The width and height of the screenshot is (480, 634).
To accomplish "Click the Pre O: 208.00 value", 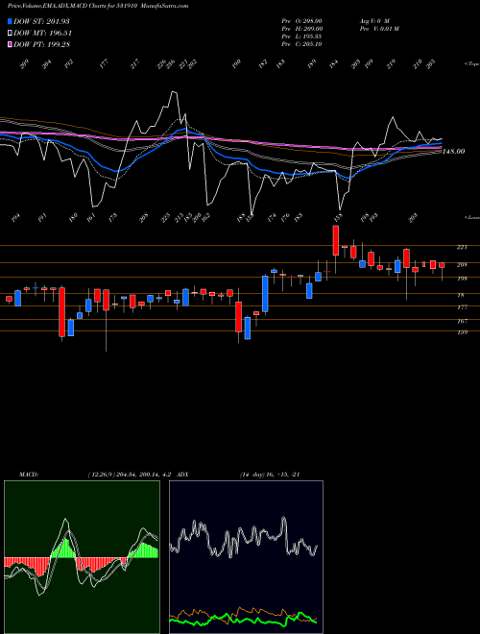I will pyautogui.click(x=302, y=20).
